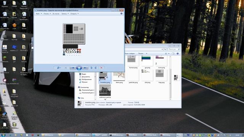
Task: Click the actual size button in Photo Viewer
Action: [66, 68]
